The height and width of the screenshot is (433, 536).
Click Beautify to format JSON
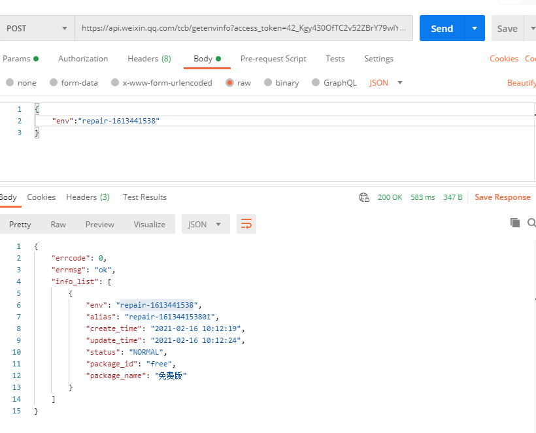point(522,83)
